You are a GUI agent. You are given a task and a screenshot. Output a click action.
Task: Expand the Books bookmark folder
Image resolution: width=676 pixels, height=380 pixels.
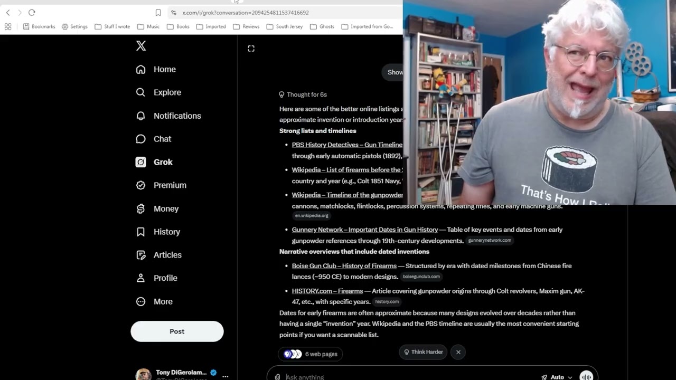pos(178,26)
